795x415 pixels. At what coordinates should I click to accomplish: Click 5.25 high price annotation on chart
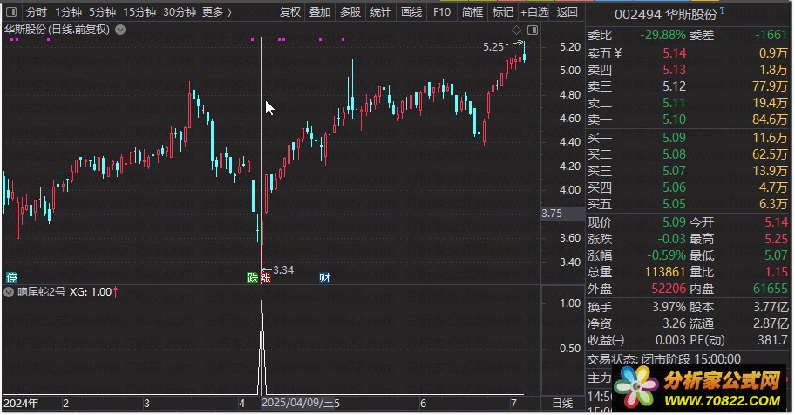pyautogui.click(x=493, y=47)
